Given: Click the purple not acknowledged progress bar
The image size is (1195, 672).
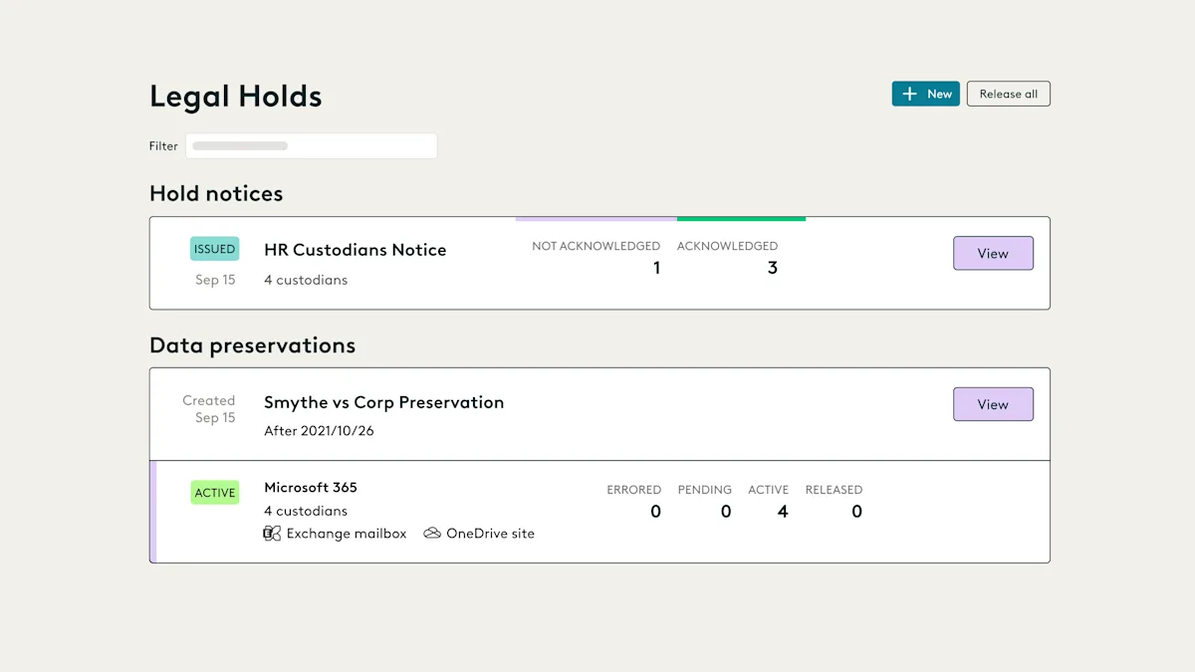Looking at the screenshot, I should pos(597,218).
